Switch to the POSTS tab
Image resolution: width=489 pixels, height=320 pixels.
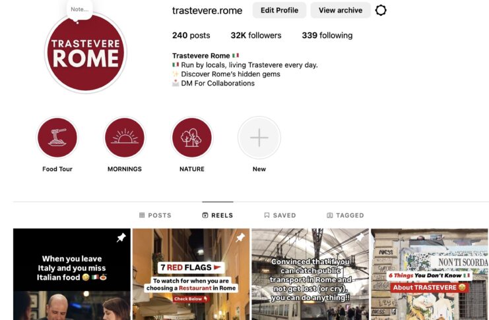(155, 215)
